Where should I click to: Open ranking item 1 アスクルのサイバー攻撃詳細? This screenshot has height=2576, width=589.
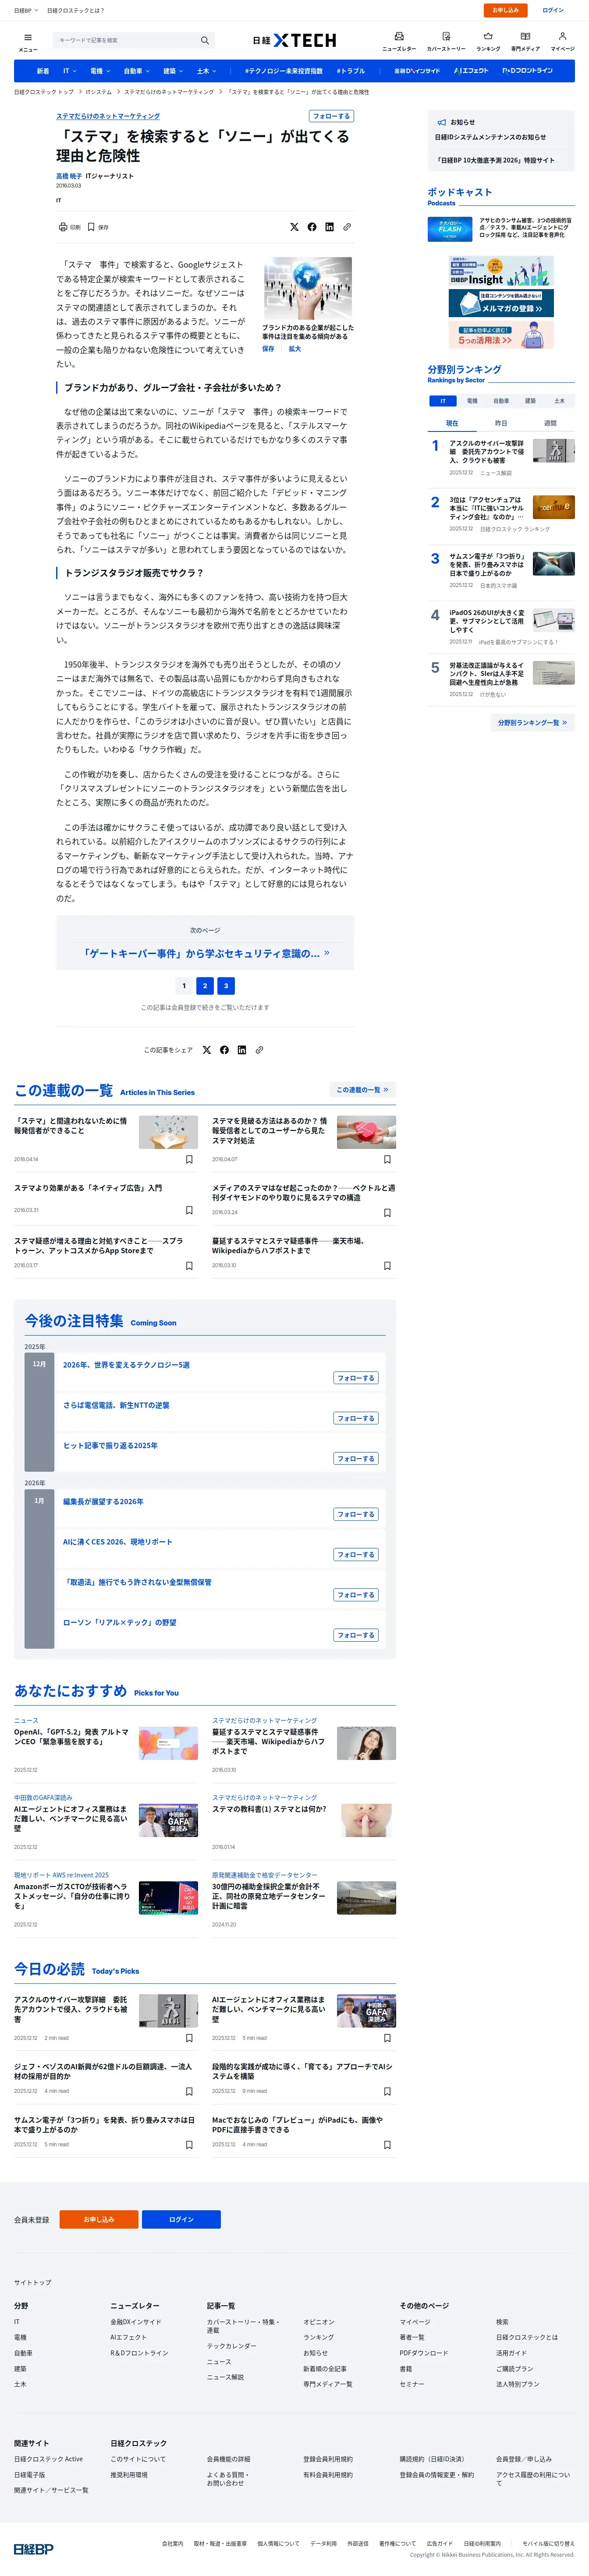click(486, 451)
